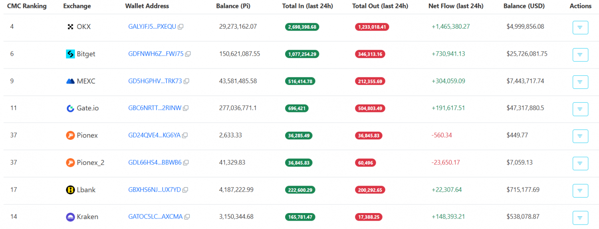
Task: Copy the Bitget wallet address
Action: click(188, 54)
